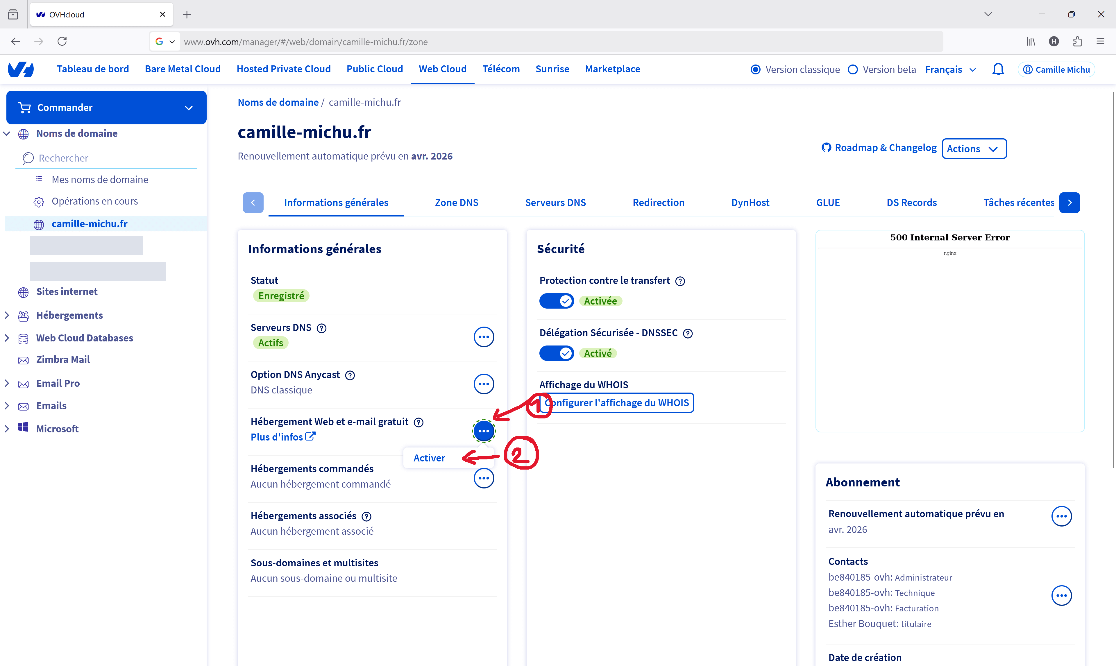Open Serveurs DNS three-dot menu
Image resolution: width=1116 pixels, height=666 pixels.
click(483, 337)
